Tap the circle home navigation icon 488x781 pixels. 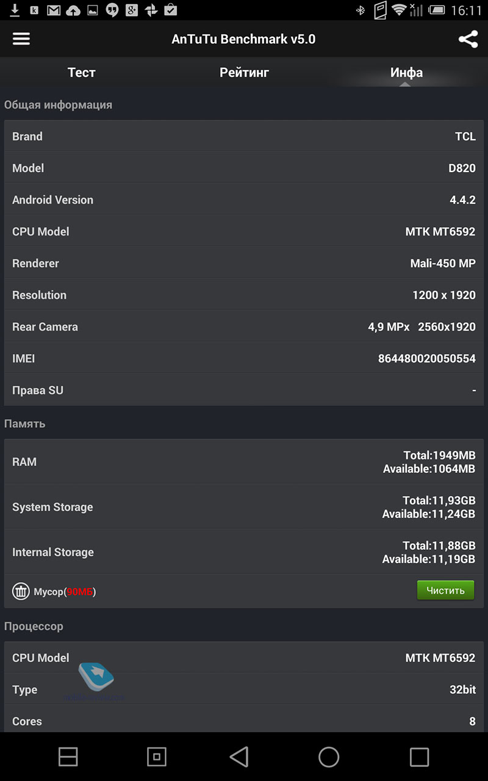[329, 757]
